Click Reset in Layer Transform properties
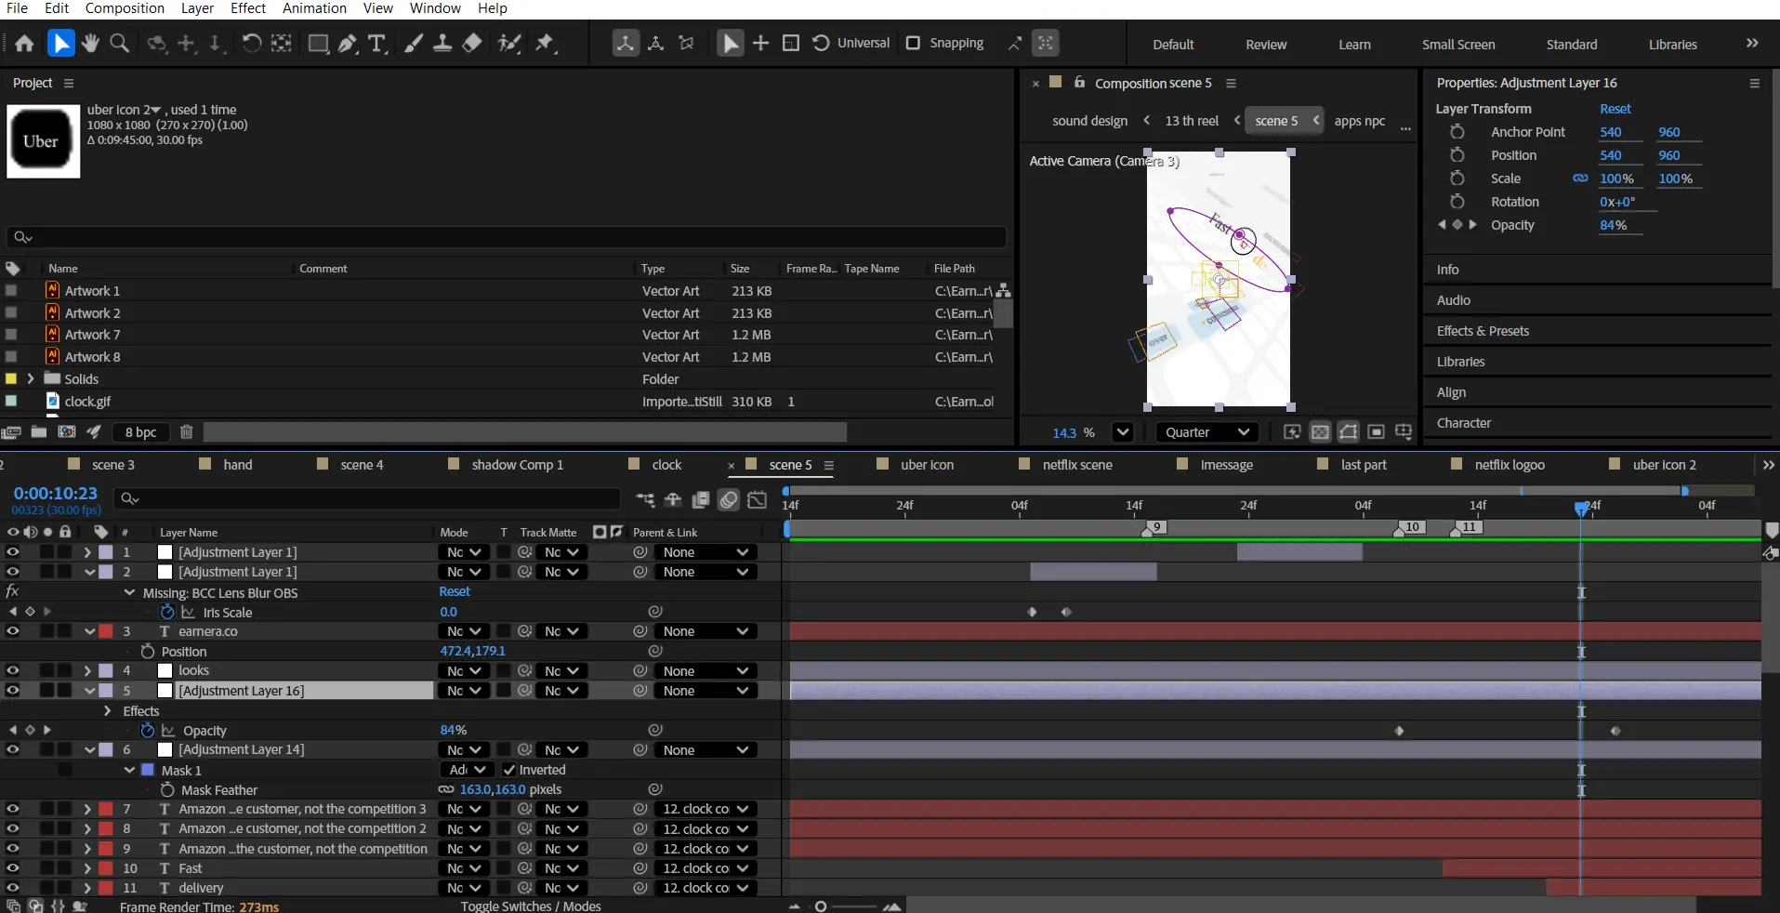 pyautogui.click(x=1615, y=109)
